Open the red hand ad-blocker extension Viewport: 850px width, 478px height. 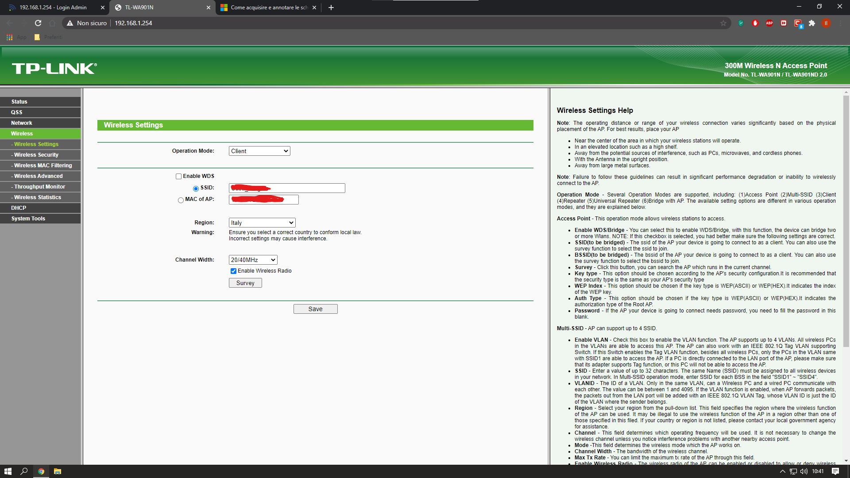tap(755, 23)
